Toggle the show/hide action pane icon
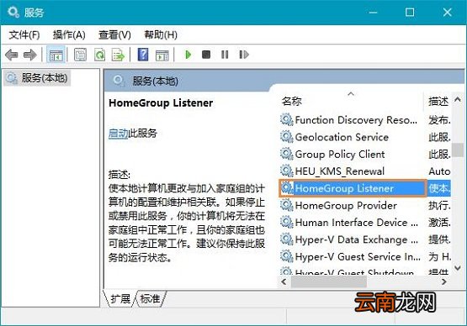 pyautogui.click(x=162, y=55)
